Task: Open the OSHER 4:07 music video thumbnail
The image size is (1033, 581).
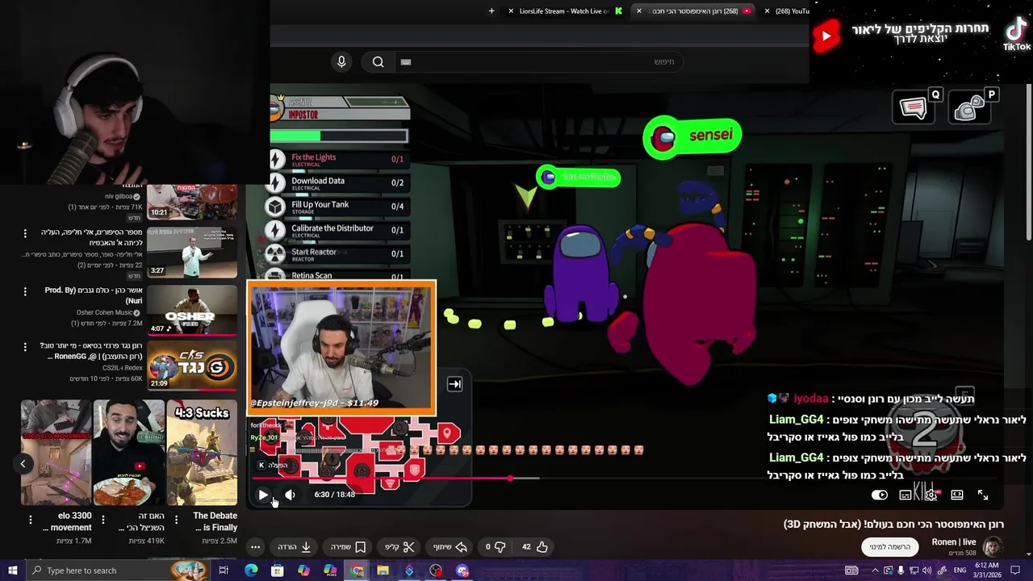Action: click(192, 310)
